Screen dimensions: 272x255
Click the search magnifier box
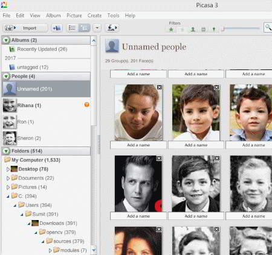pyautogui.click(x=268, y=28)
